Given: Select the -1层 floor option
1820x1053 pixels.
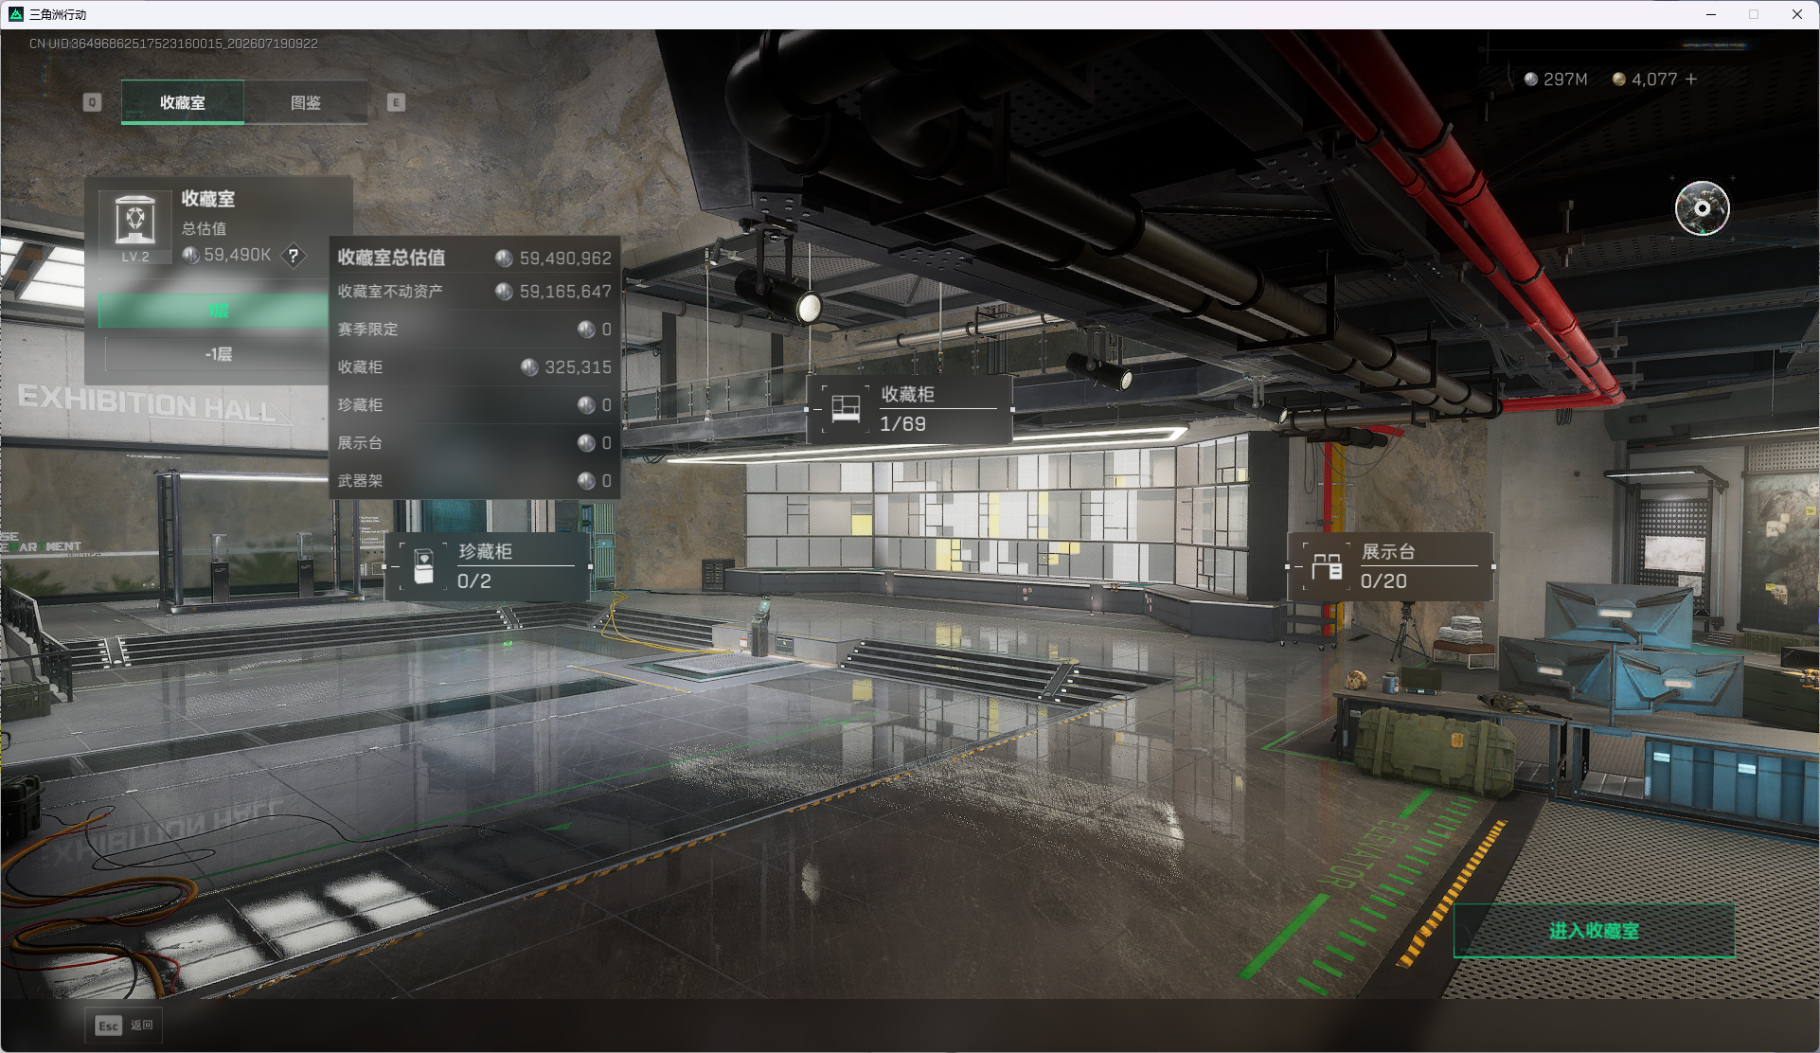Looking at the screenshot, I should coord(217,354).
